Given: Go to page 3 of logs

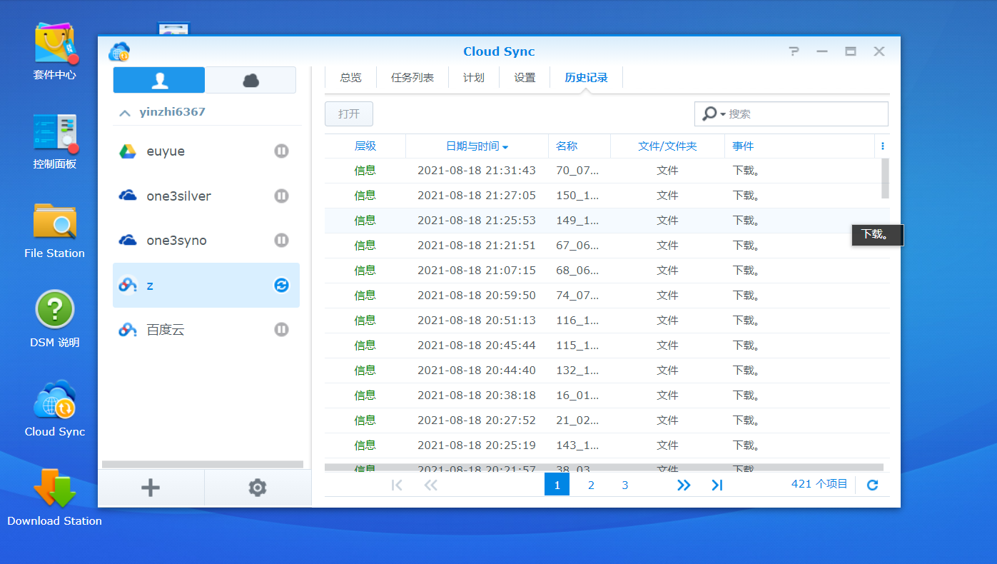Looking at the screenshot, I should coord(624,485).
